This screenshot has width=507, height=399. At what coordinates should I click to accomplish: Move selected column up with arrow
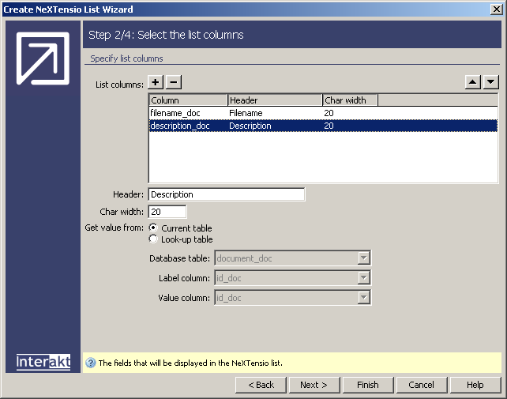pos(473,81)
